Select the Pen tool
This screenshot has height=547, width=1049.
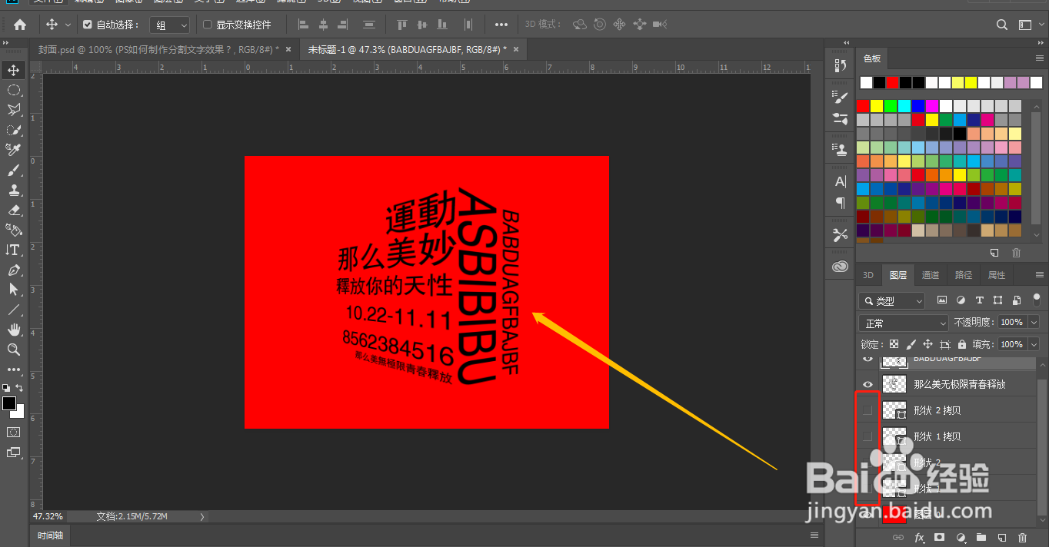[x=13, y=270]
